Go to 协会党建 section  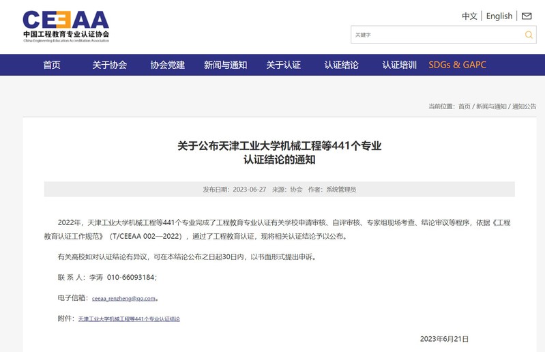click(x=168, y=65)
